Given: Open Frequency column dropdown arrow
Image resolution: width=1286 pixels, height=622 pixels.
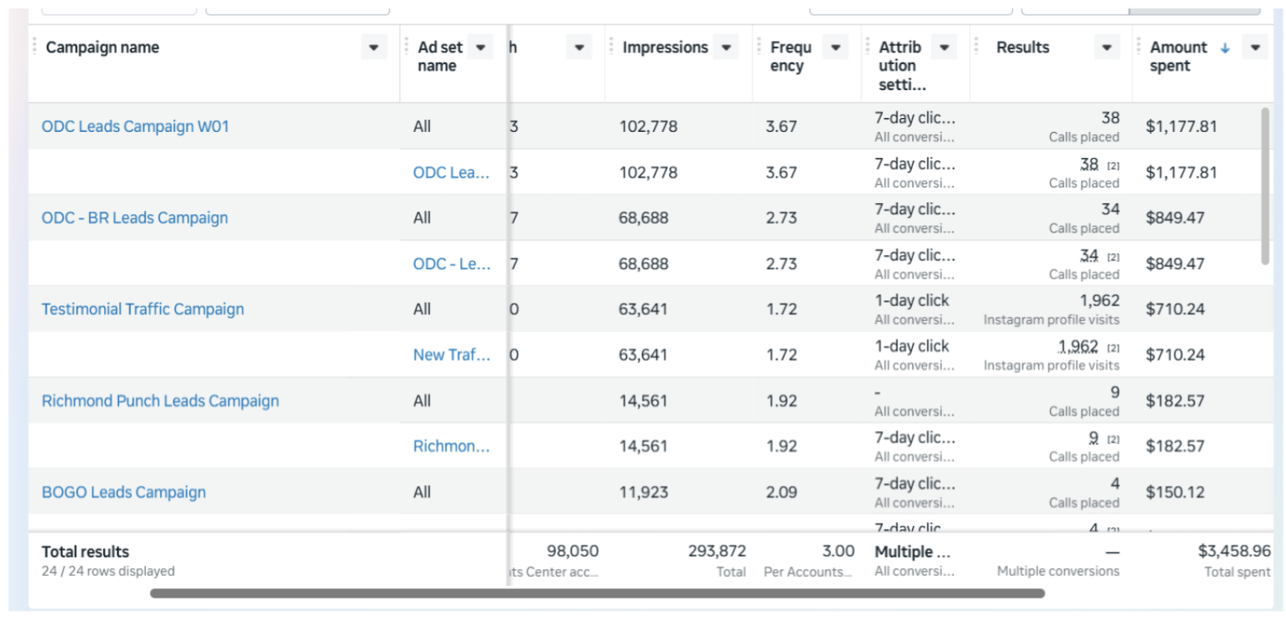Looking at the screenshot, I should (x=836, y=48).
